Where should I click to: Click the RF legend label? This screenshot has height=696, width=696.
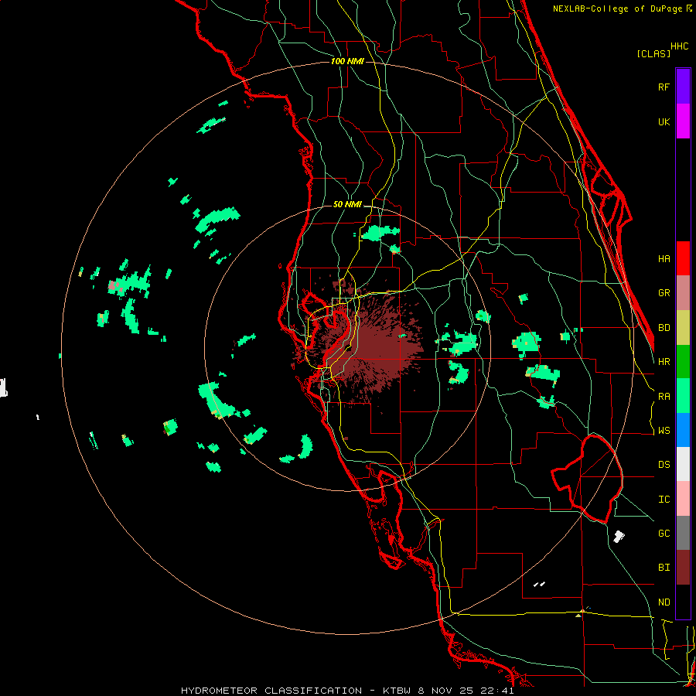click(664, 87)
